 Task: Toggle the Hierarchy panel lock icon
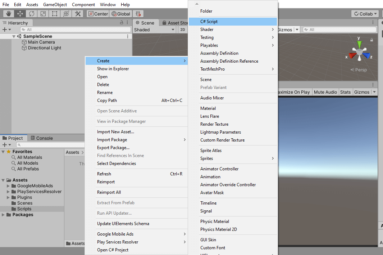tap(122, 23)
